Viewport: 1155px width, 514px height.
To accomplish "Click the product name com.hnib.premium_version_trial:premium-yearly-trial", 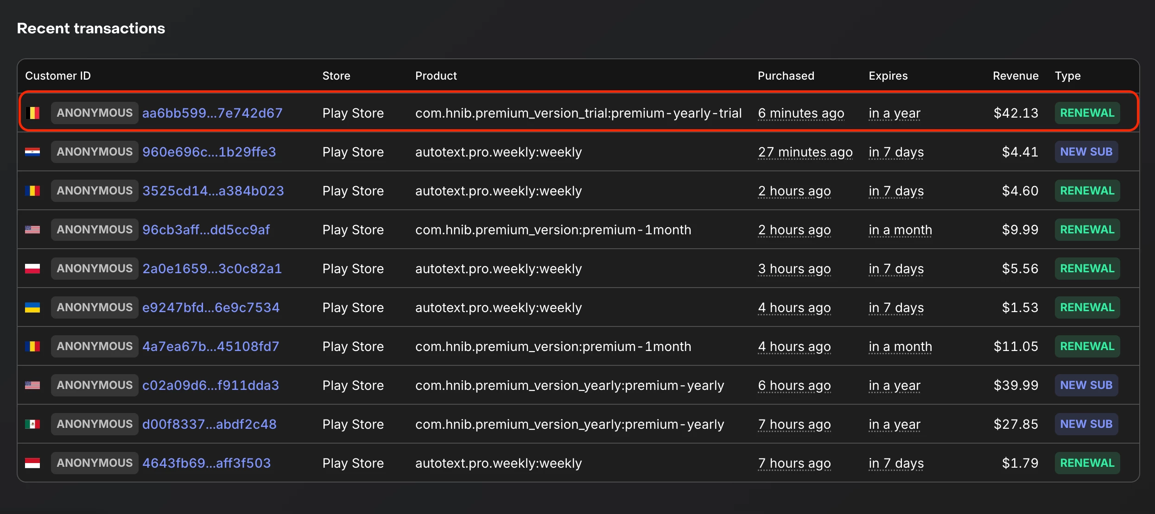I will click(578, 113).
